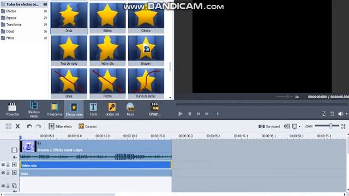Hide the Vidrio roto effect track
The width and height of the screenshot is (349, 196).
pyautogui.click(x=3, y=165)
